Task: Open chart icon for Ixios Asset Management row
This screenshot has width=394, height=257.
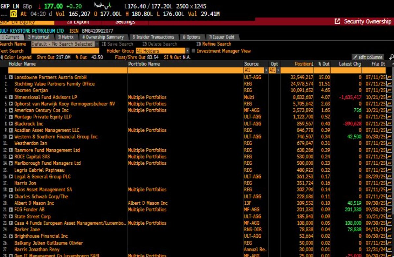Action: (389, 190)
